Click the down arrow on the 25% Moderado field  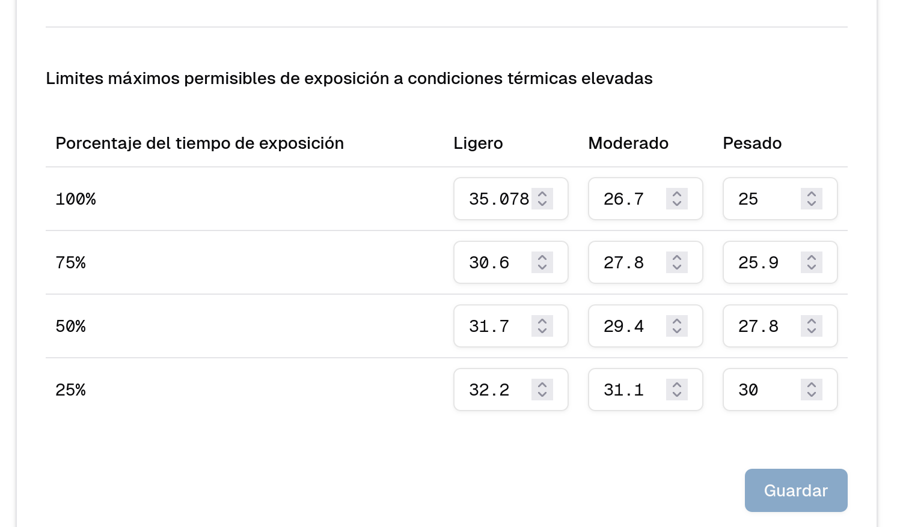(677, 395)
